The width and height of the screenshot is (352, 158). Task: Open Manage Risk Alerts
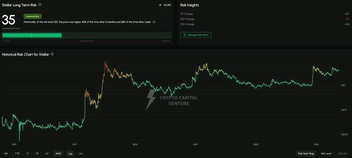[x=196, y=35]
